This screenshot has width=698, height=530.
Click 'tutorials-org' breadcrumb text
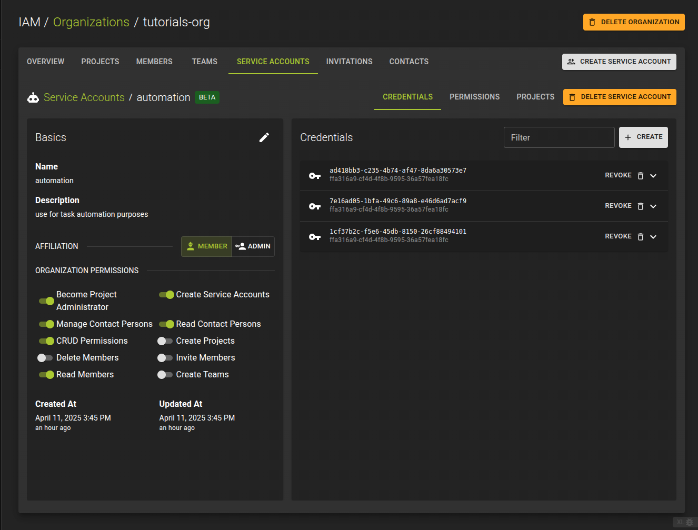(176, 22)
